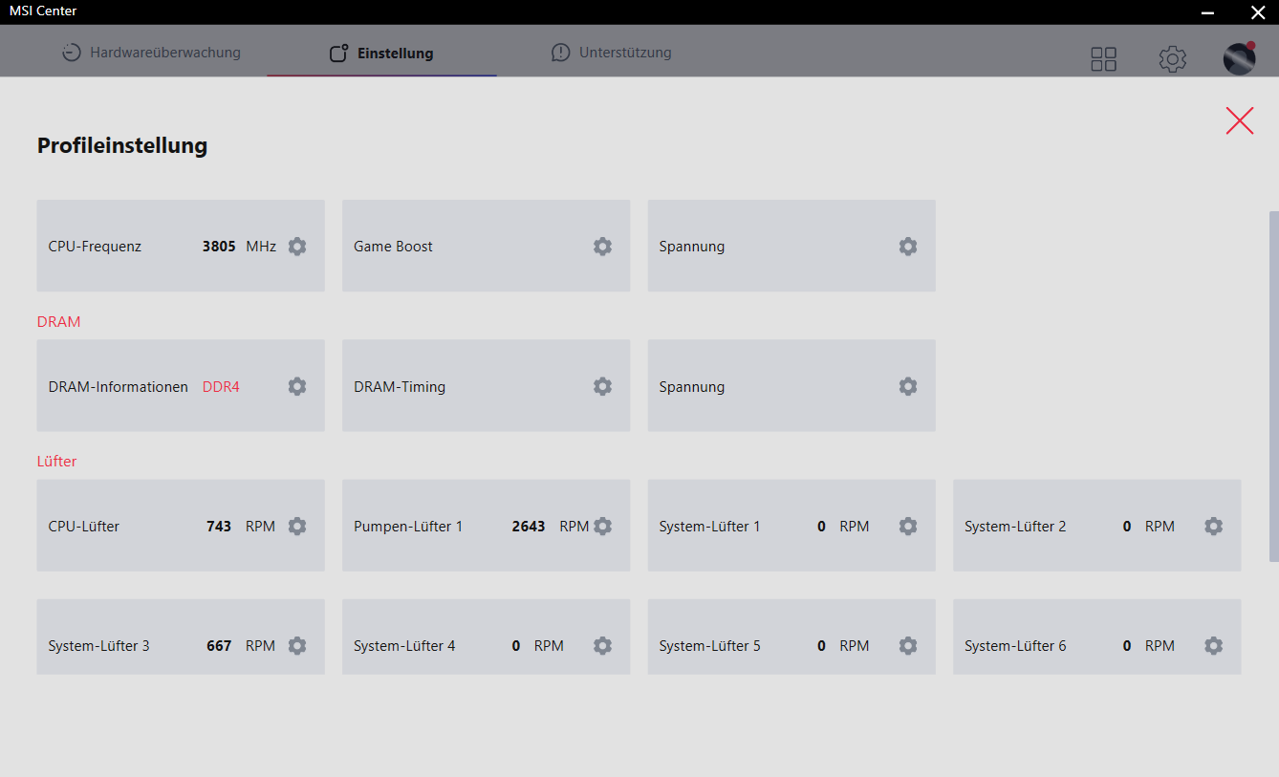Click gear icon for DRAM-Timing
1279x777 pixels.
602,386
